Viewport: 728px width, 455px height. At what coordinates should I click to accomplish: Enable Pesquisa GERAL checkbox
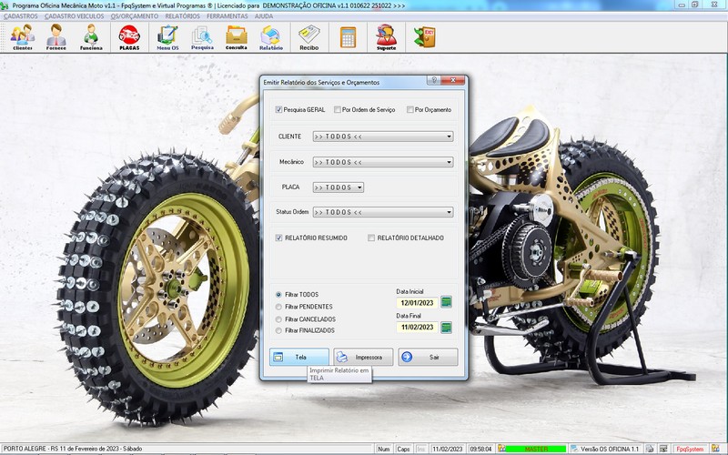278,109
